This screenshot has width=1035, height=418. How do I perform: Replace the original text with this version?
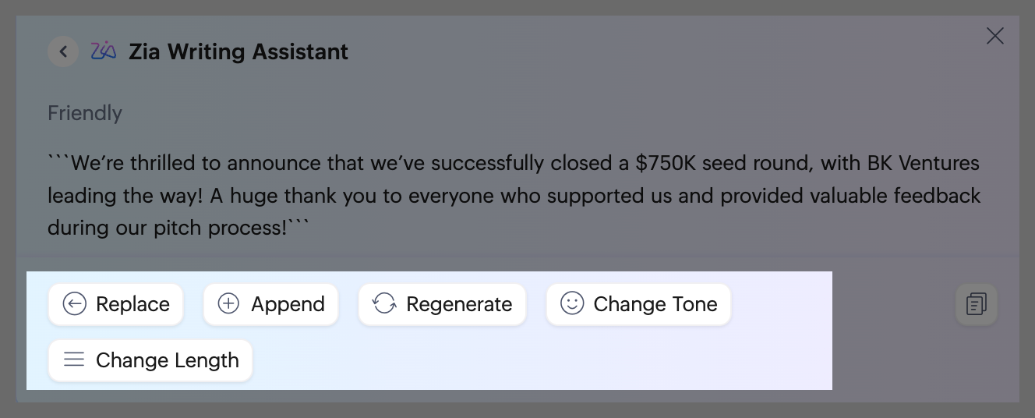tap(115, 304)
